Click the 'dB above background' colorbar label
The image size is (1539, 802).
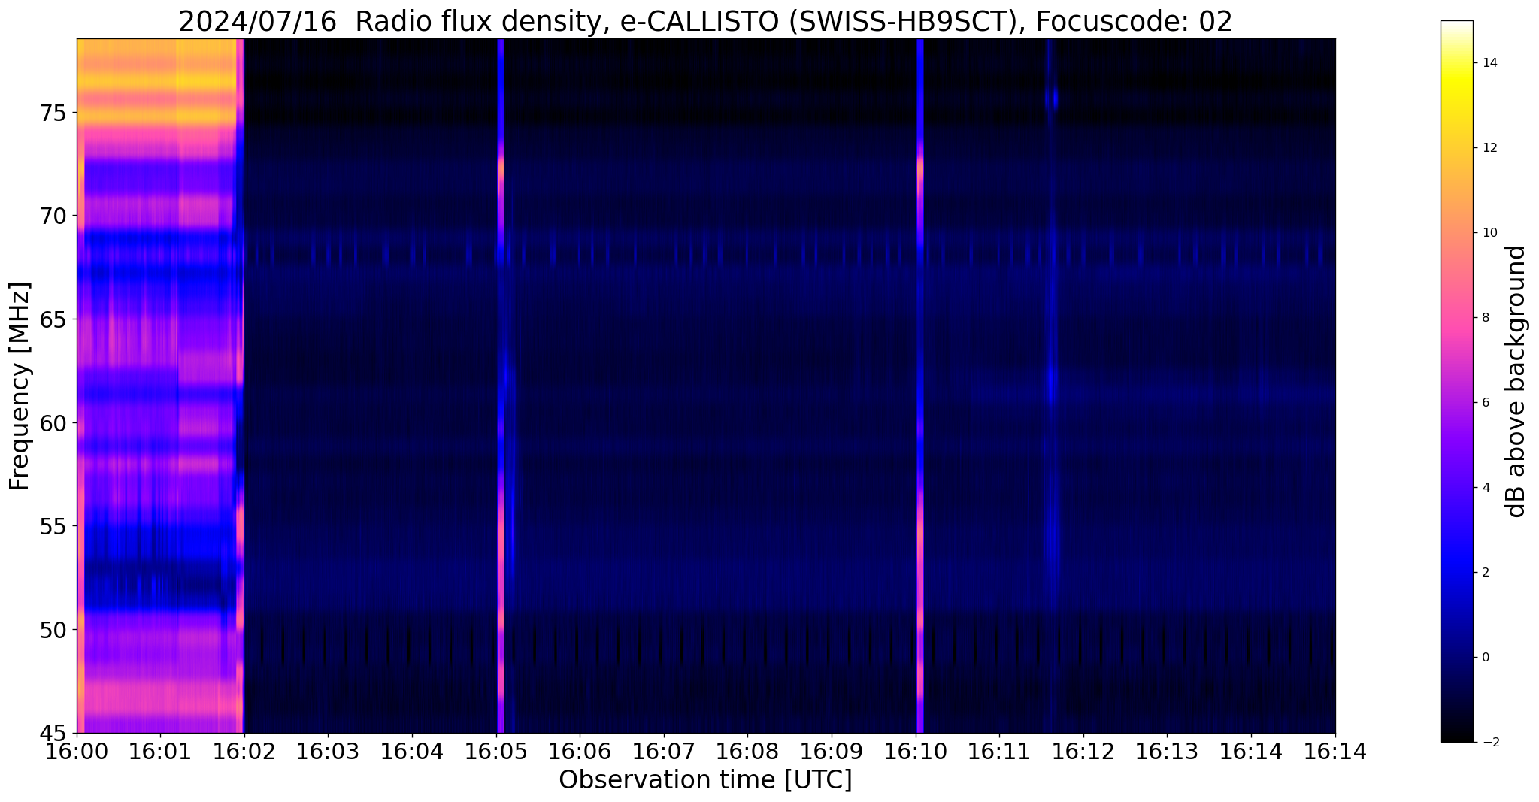point(1516,381)
